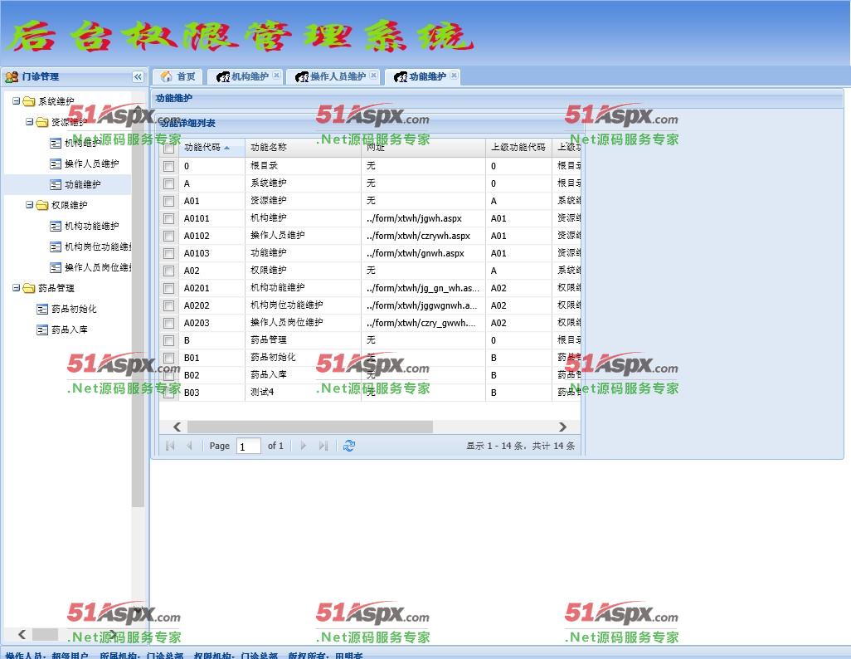Click the 机构功能维护 tree leaf icon
851x659 pixels.
[x=56, y=226]
